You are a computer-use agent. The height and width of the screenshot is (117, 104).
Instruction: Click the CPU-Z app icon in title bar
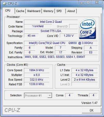(4, 4)
